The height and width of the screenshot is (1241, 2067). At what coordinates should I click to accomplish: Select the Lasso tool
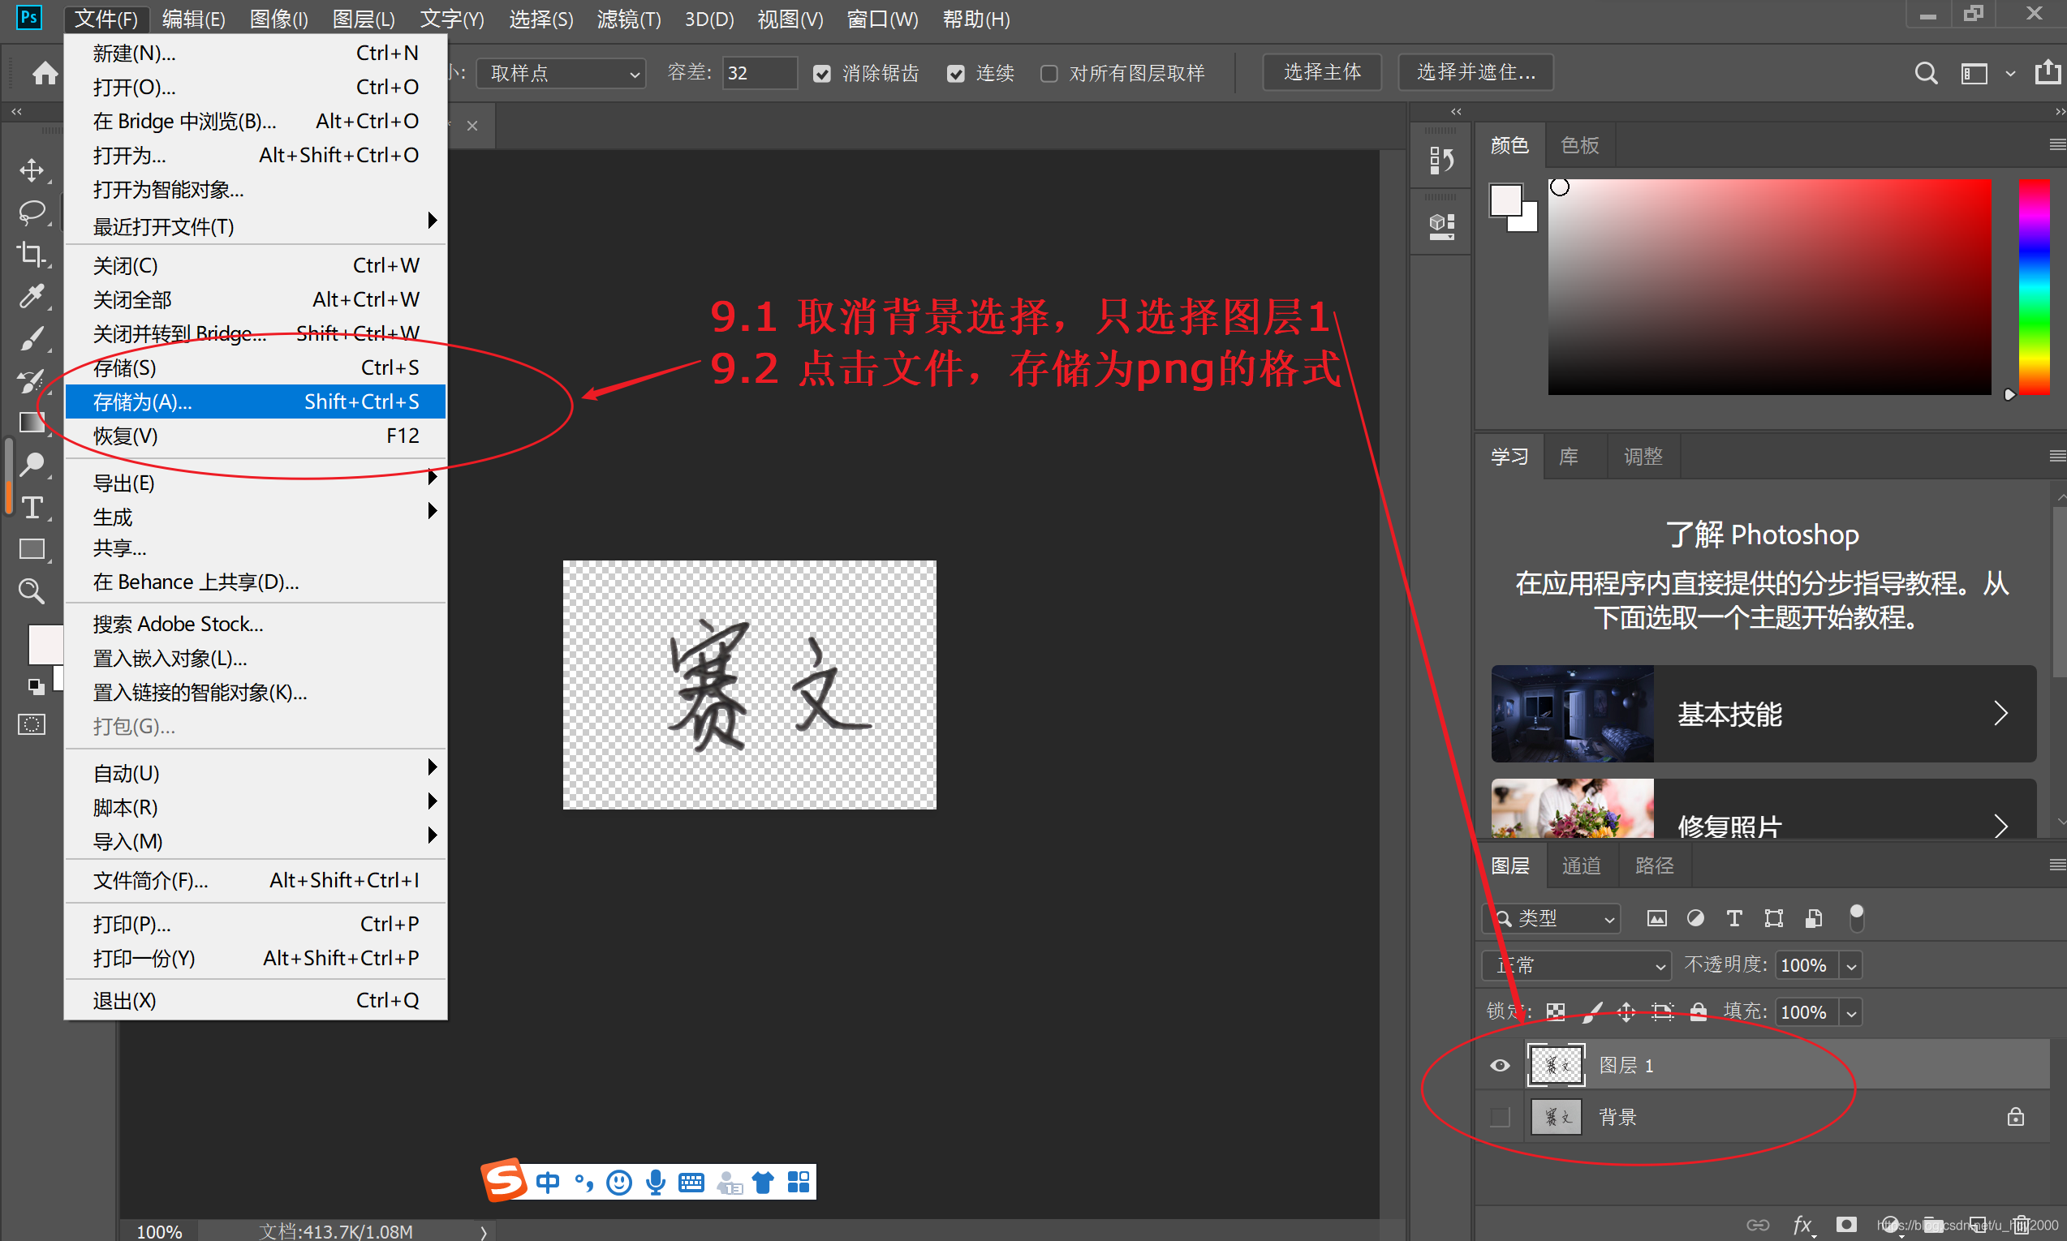(x=32, y=213)
